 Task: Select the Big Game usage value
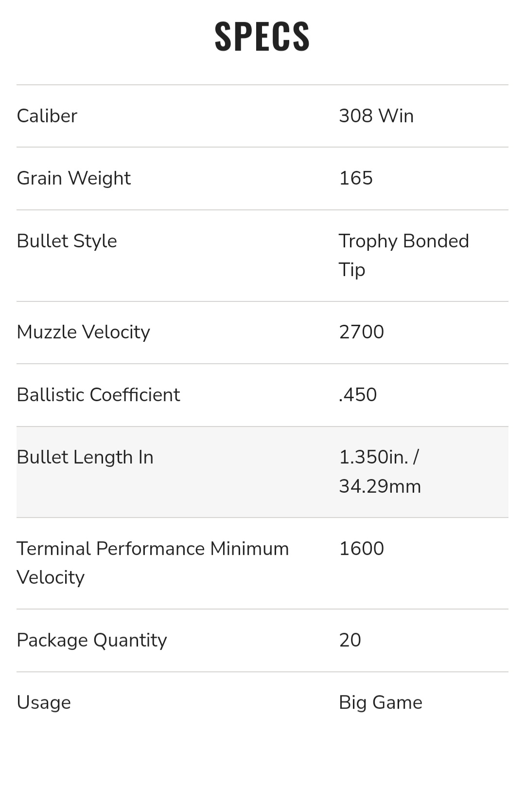coord(381,703)
